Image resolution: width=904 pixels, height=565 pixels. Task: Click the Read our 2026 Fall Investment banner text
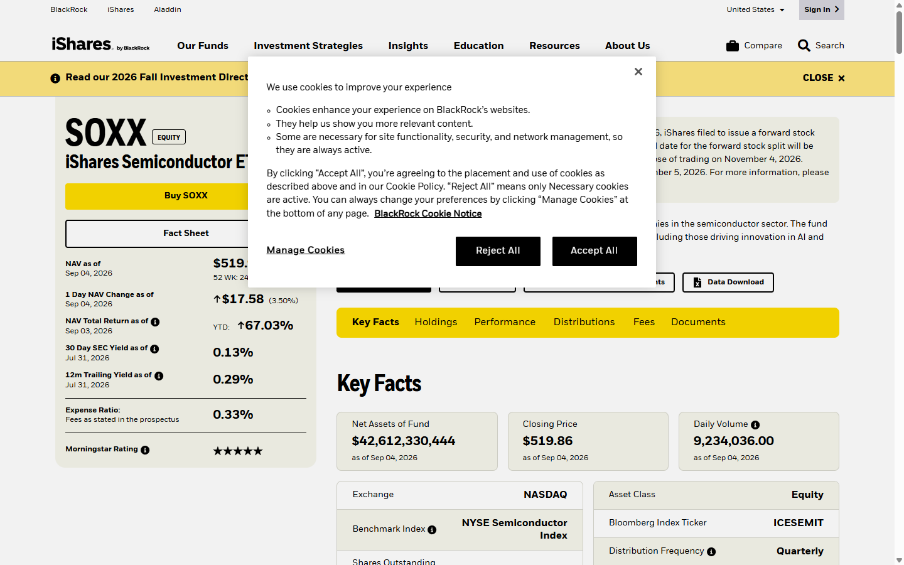157,77
